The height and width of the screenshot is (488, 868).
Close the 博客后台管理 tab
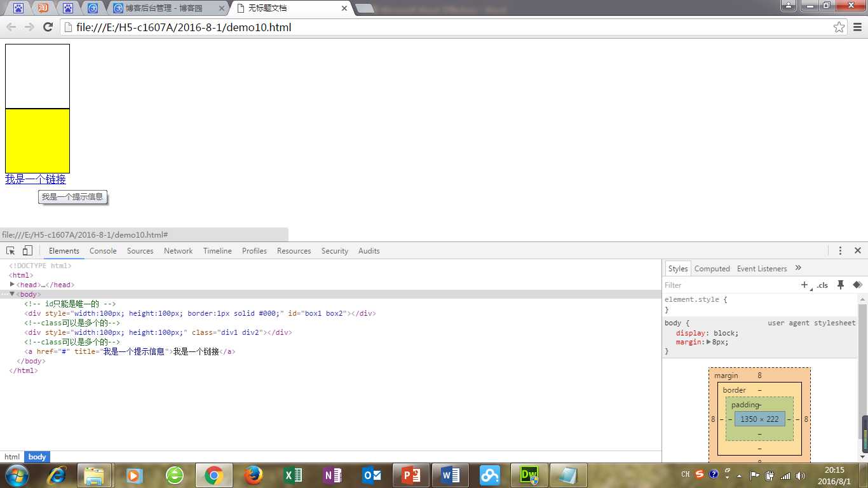coord(222,9)
